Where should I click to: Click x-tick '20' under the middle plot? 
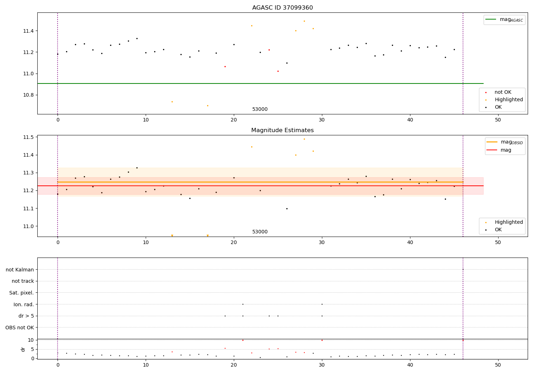234,243
